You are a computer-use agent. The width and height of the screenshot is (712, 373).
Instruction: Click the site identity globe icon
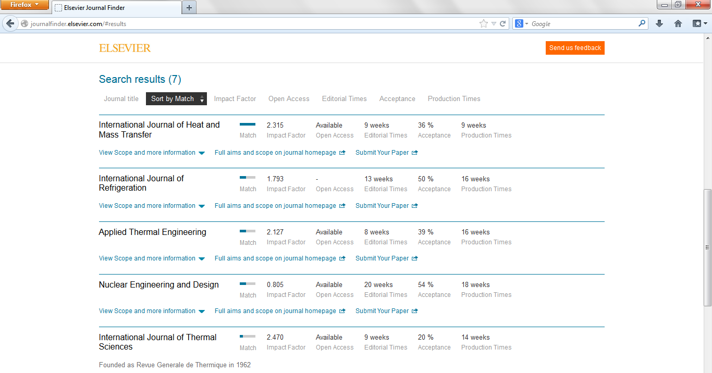tap(24, 23)
